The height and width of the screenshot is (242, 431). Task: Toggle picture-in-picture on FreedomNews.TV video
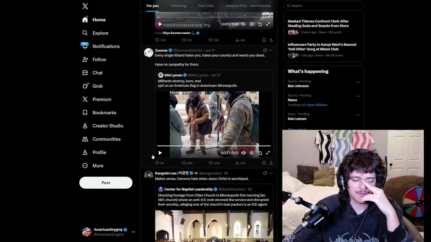260,24
